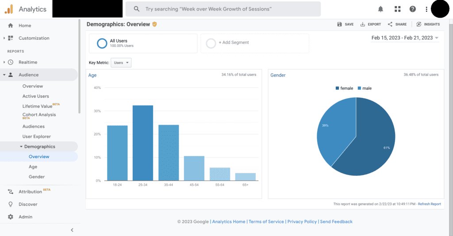Click the Save disk icon
Screen dimensions: 453x236
coord(339,24)
